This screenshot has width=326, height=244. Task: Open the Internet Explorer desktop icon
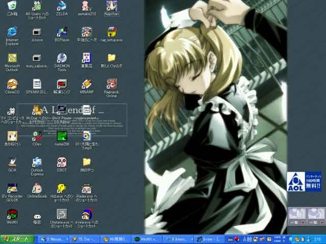(12, 33)
